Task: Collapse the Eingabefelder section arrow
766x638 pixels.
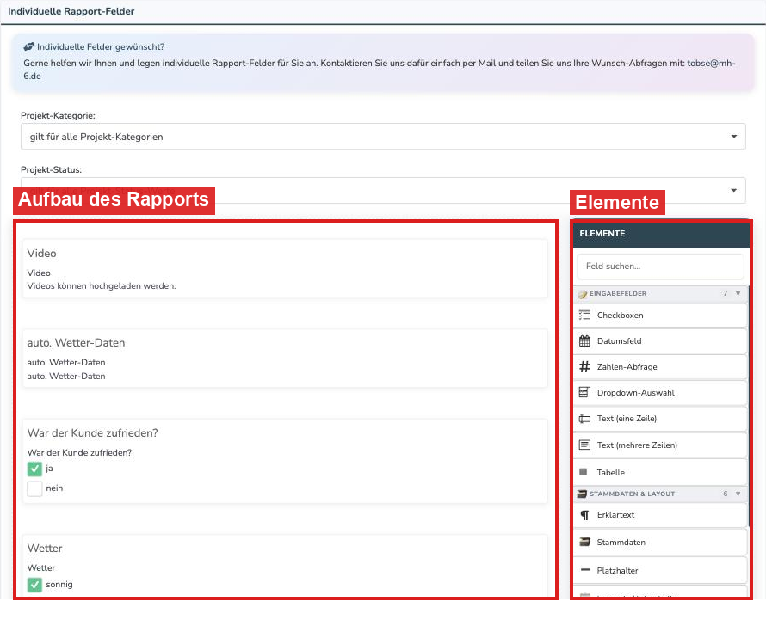Action: [x=738, y=293]
